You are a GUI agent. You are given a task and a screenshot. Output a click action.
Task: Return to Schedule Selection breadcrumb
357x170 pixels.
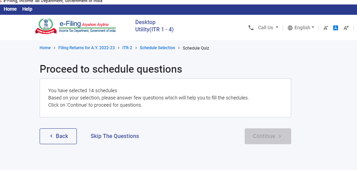[x=157, y=48]
